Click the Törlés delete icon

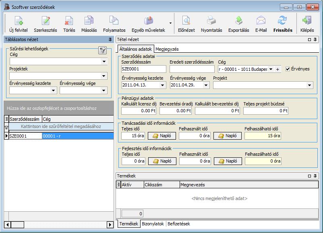69,21
